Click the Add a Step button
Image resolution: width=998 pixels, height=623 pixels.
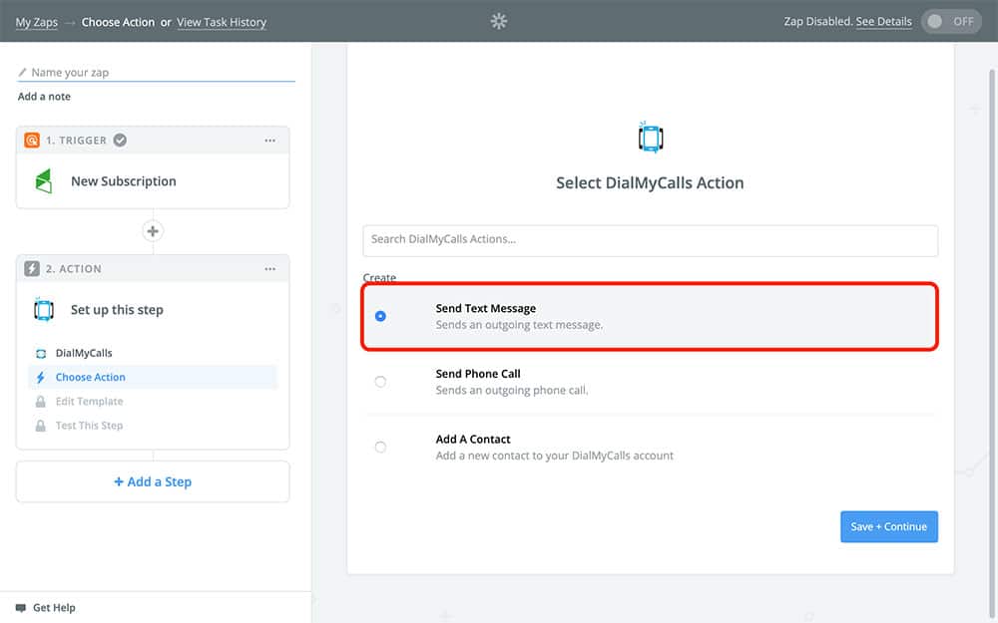click(153, 481)
